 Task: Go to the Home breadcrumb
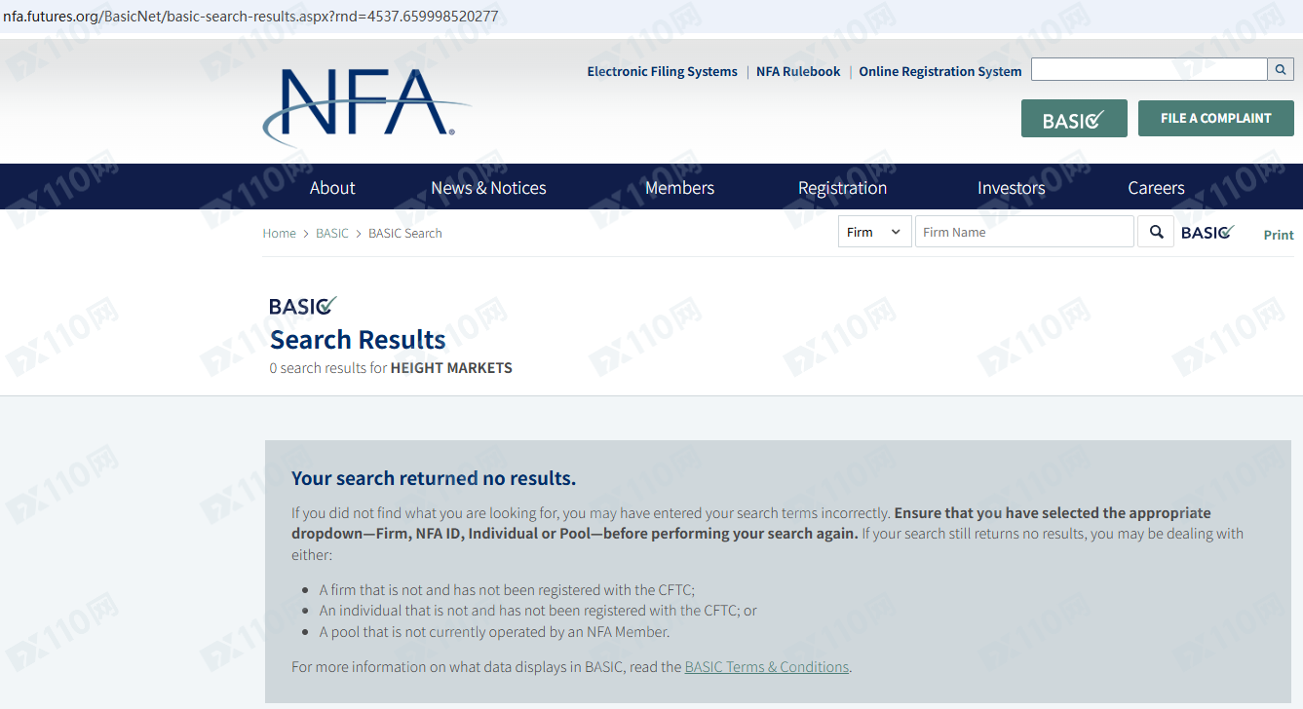tap(279, 233)
